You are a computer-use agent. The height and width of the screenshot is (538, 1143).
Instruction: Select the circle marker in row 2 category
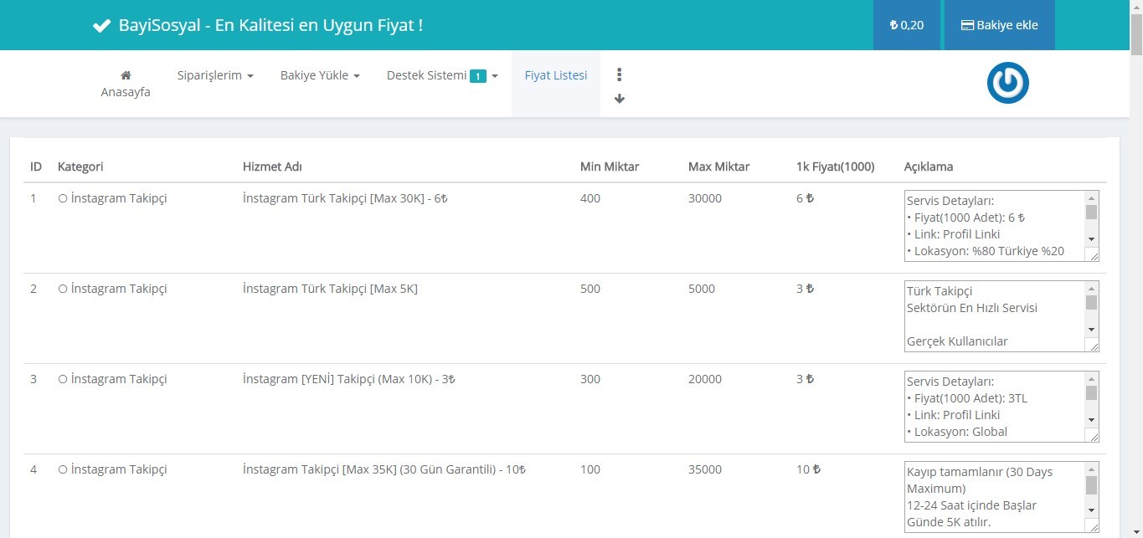pos(63,289)
